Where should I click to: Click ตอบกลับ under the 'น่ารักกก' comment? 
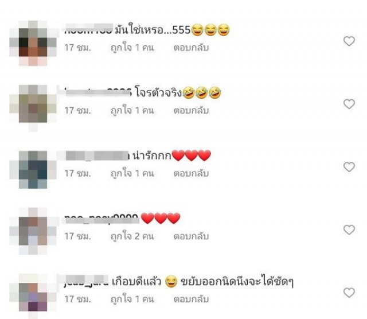pos(191,173)
